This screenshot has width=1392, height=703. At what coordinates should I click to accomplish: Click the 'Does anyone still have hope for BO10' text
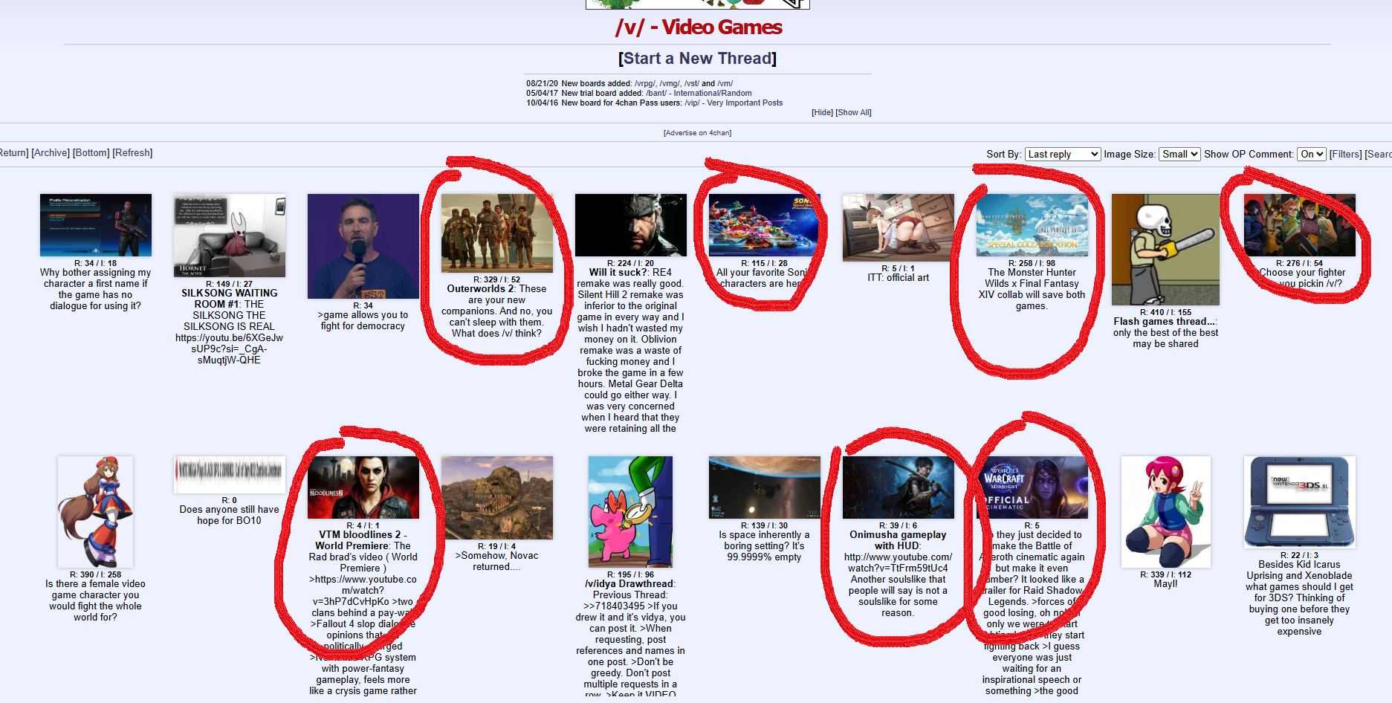point(230,515)
